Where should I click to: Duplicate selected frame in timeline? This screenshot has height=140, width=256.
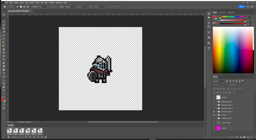[x=42, y=137]
